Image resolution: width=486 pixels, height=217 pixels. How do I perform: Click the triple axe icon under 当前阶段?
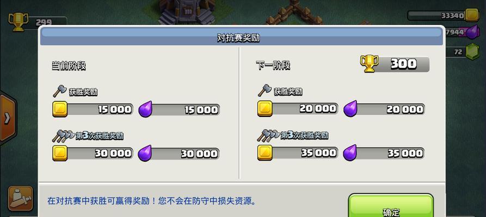tap(64, 136)
